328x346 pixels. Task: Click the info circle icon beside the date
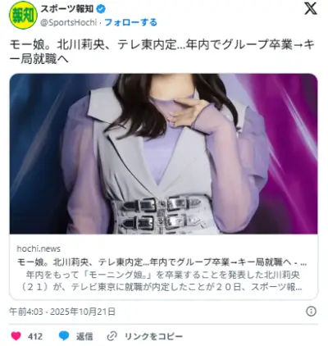pos(311,312)
